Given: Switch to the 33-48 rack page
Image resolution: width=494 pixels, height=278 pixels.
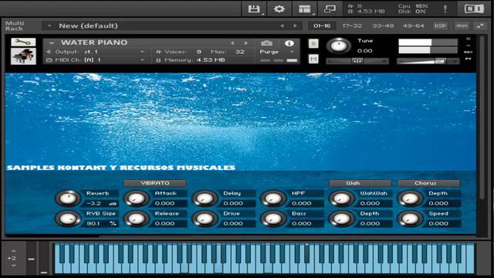Looking at the screenshot, I should (x=383, y=25).
